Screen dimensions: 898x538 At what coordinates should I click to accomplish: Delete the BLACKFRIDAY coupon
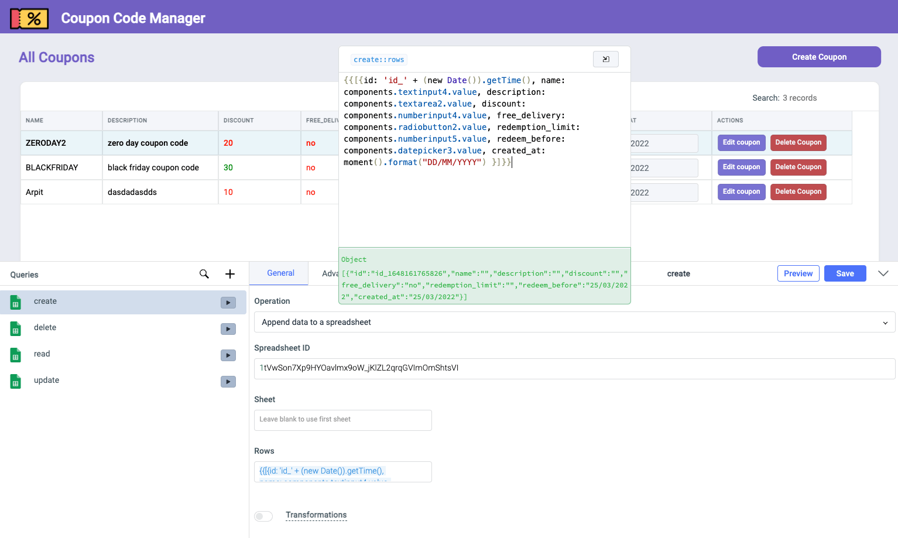pos(798,167)
